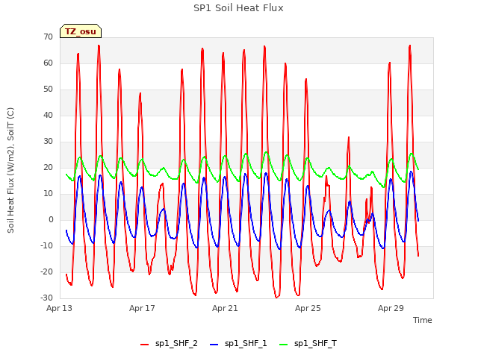Click the -20 y-axis tick label
This screenshot has width=478, height=358.
pyautogui.click(x=46, y=271)
